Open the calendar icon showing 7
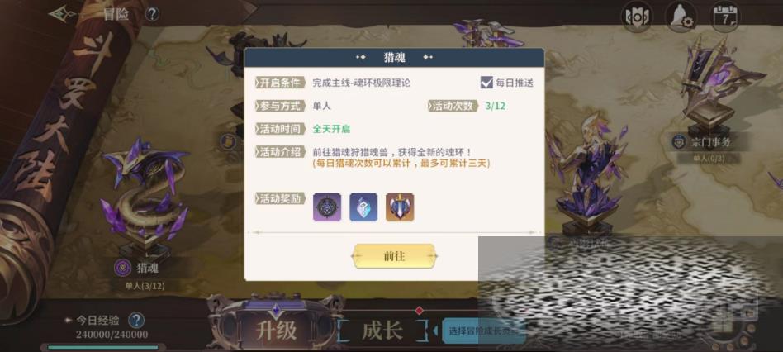The width and height of the screenshot is (783, 352). click(725, 17)
